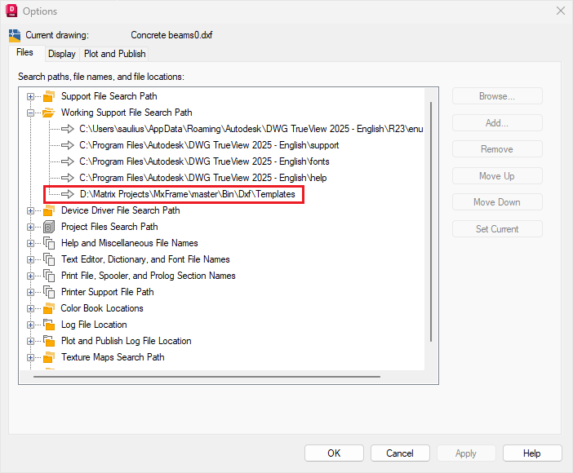
Task: Click the DWG TrueView app icon in title bar
Action: pos(11,11)
